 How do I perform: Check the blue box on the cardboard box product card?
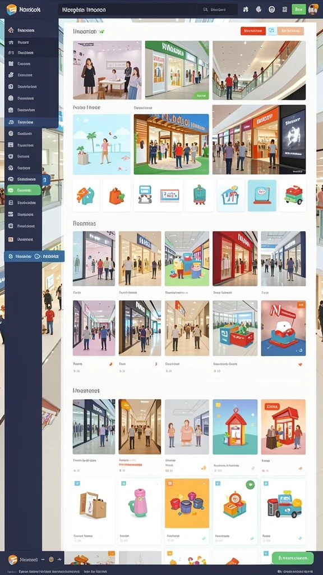tap(77, 483)
